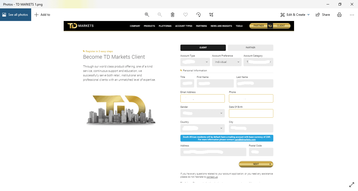358x191 pixels.
Task: Click the Address input field
Action: point(213,152)
